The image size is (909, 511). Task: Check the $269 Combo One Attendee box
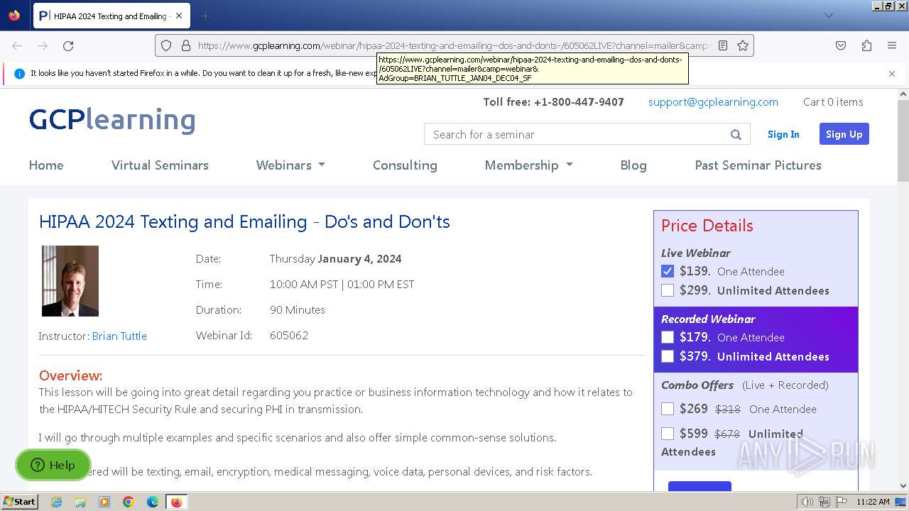(668, 409)
